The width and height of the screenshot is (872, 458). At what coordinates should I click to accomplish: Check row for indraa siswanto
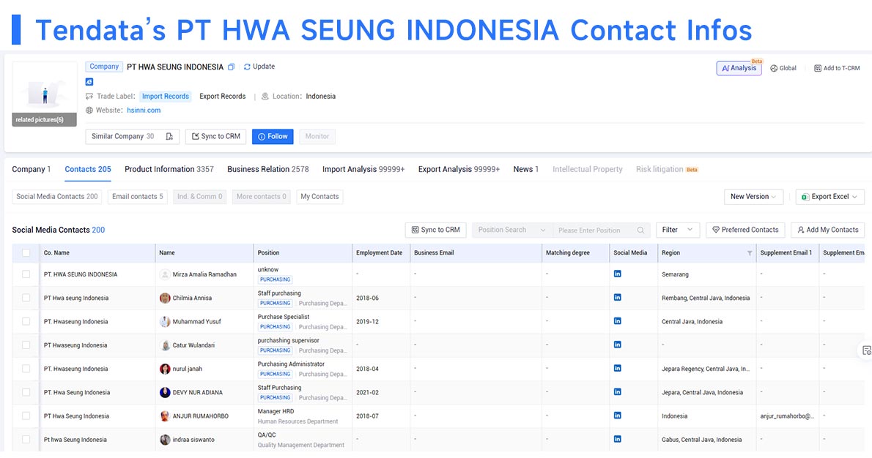click(x=26, y=440)
